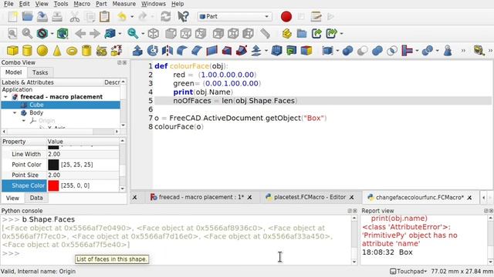Create a sphere primitive
Screen dimensions: 494x277
(x=42, y=51)
